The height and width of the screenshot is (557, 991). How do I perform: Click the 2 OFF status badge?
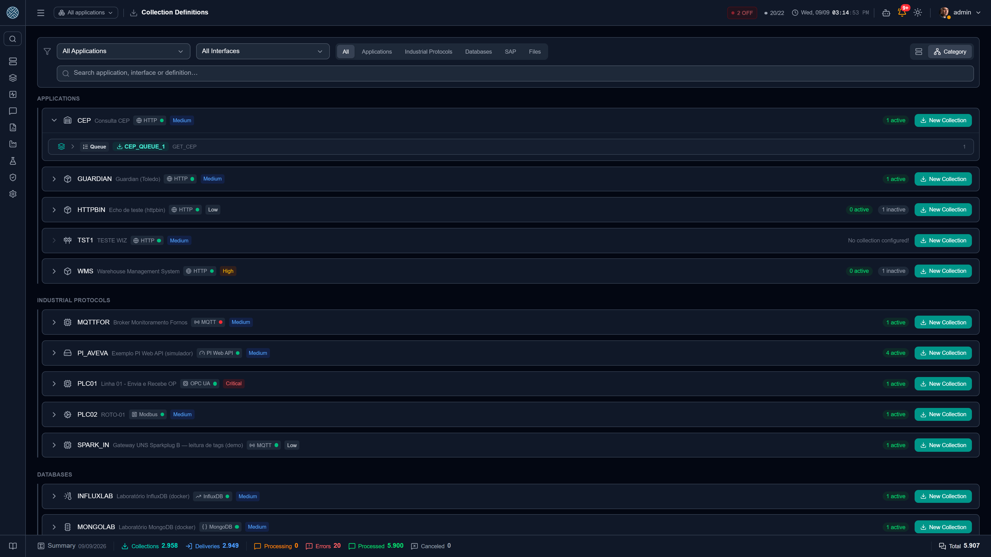(x=742, y=13)
